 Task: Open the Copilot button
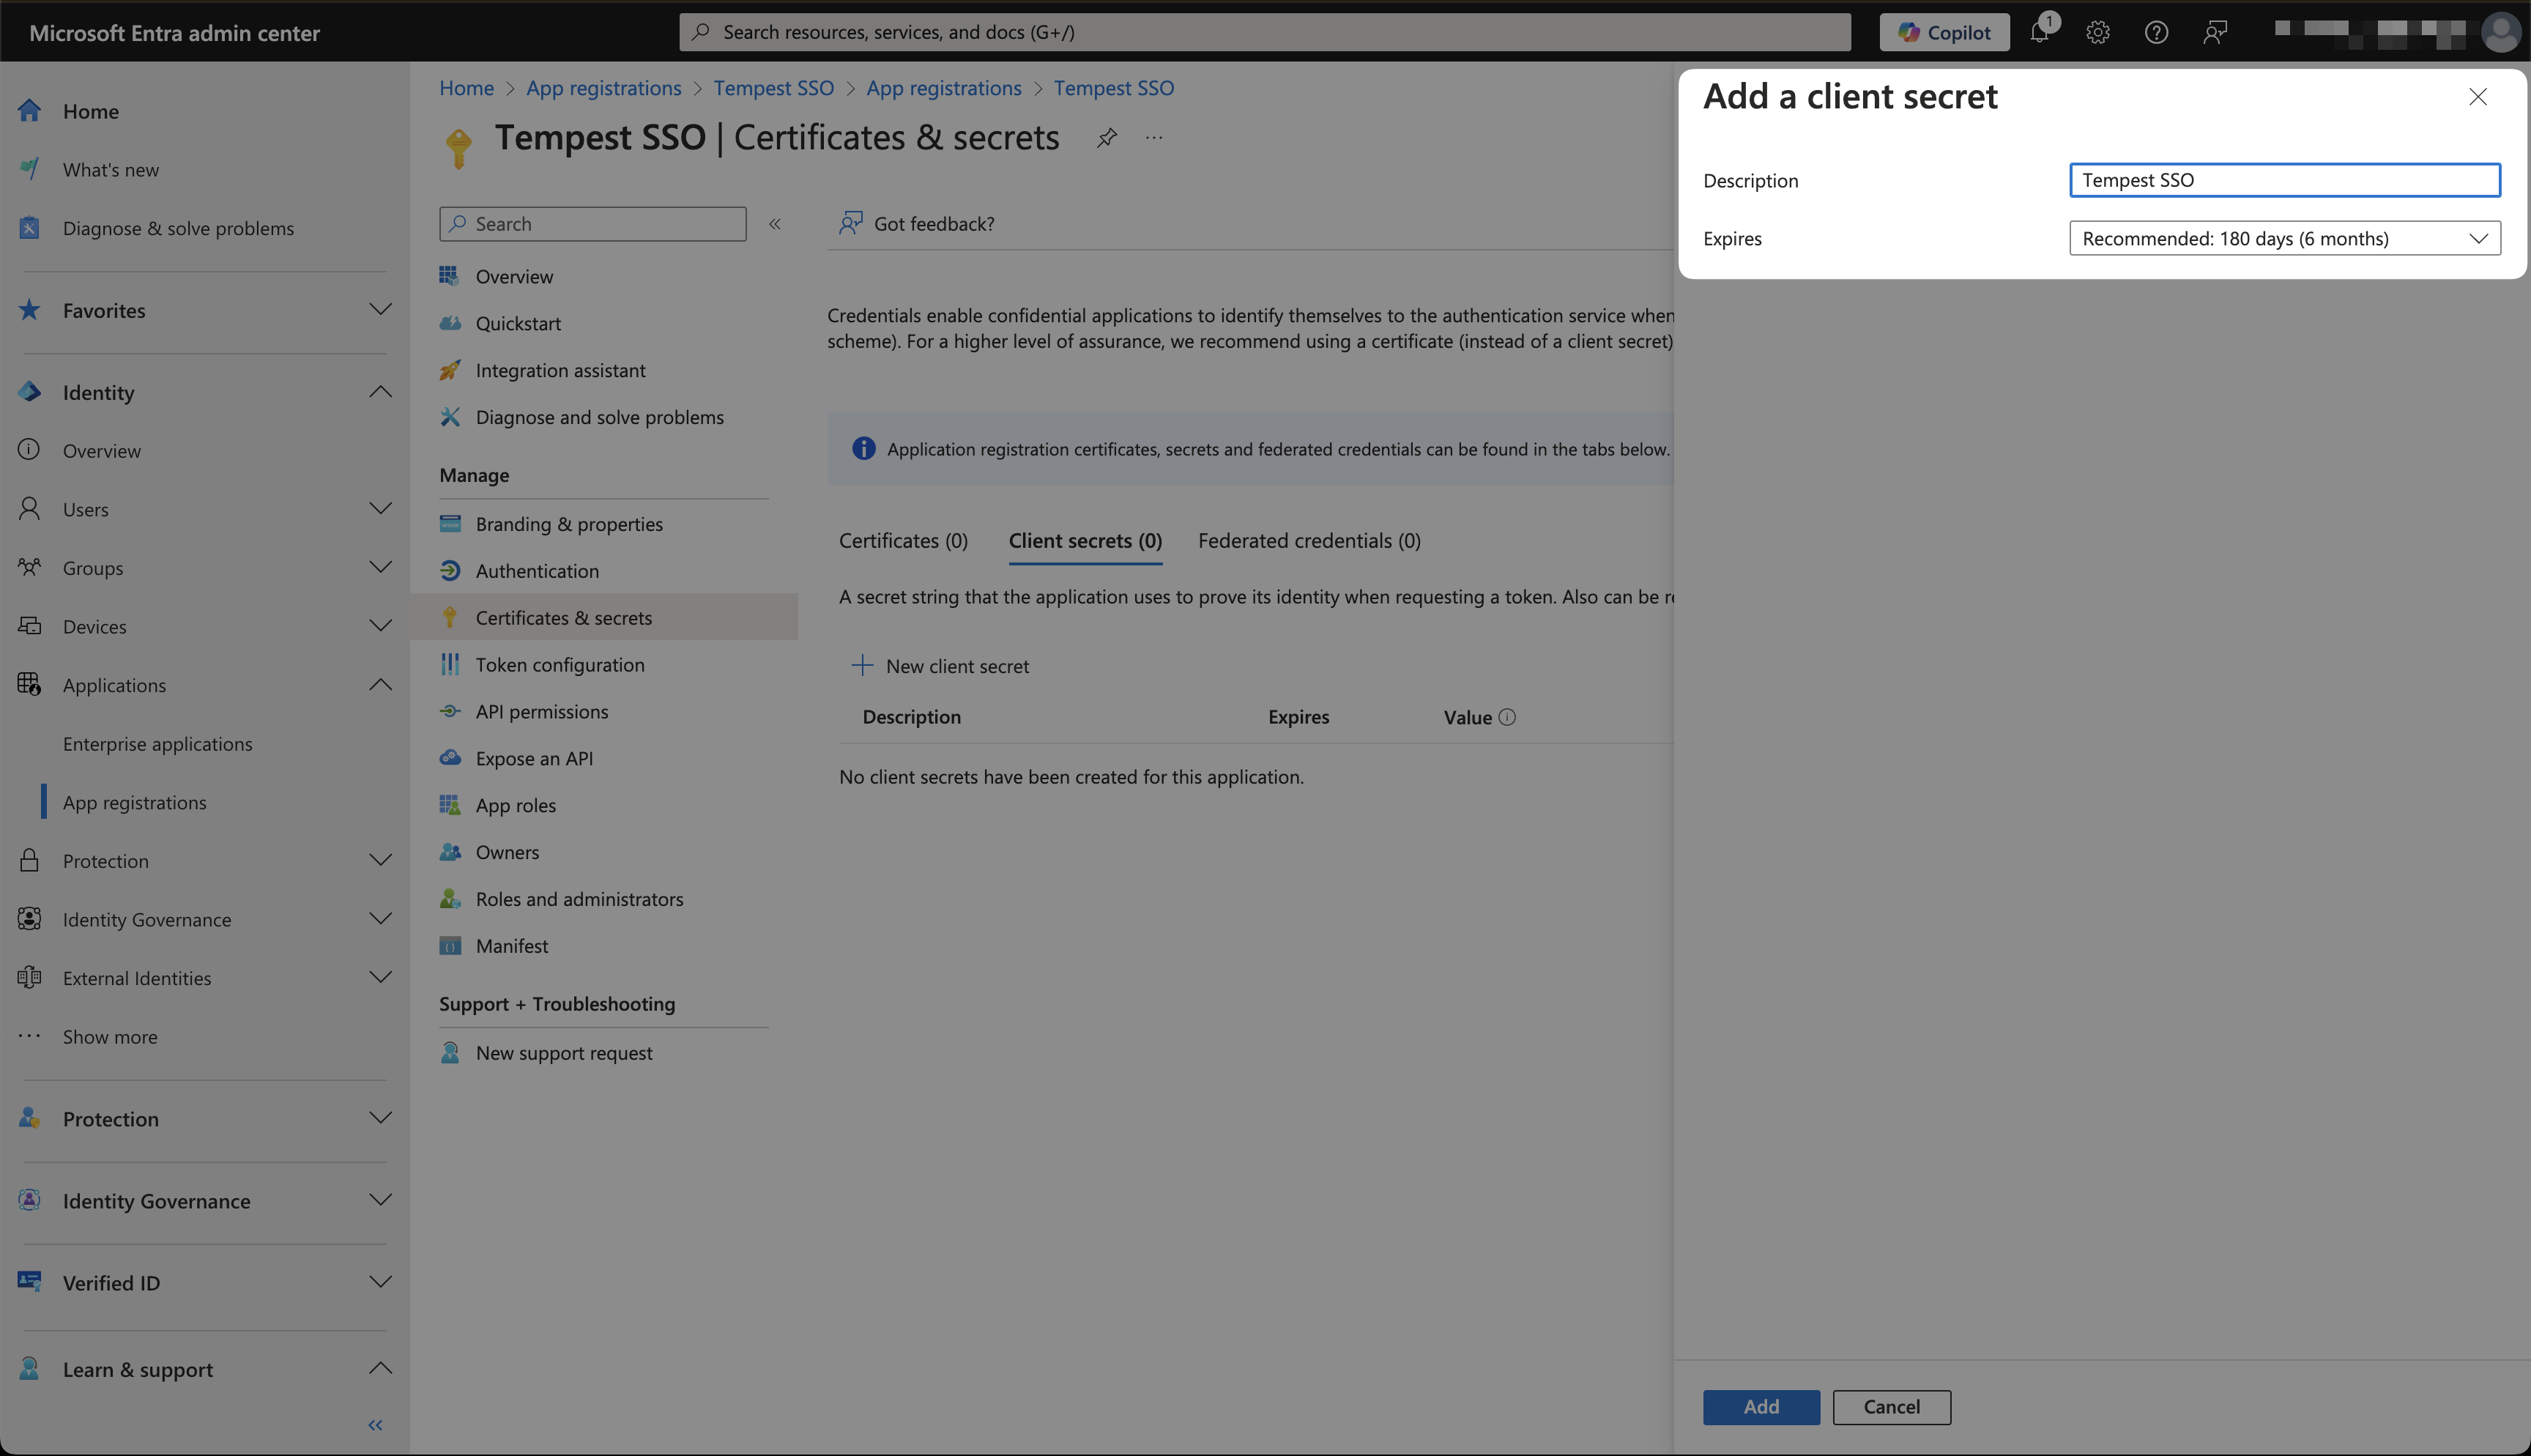[x=1944, y=32]
